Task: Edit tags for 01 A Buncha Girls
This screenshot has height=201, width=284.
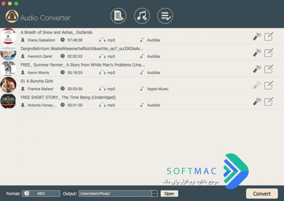Action: pos(269,85)
